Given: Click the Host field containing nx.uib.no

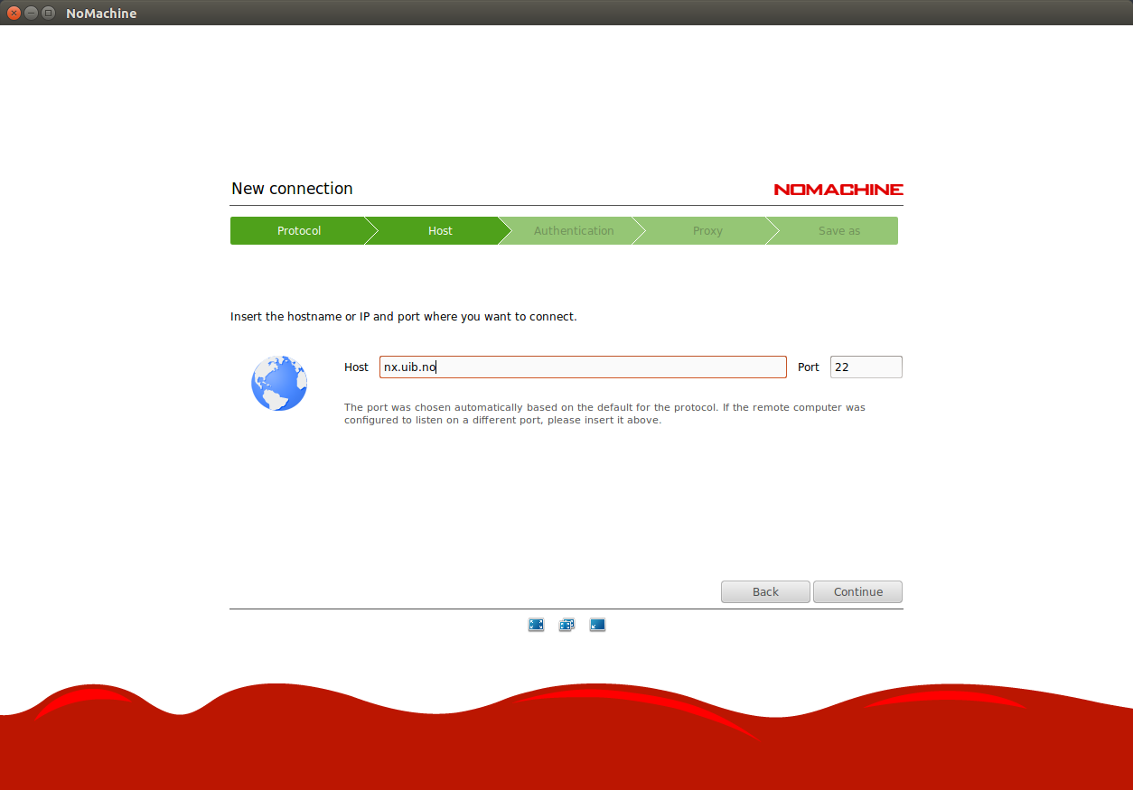Looking at the screenshot, I should pos(583,367).
